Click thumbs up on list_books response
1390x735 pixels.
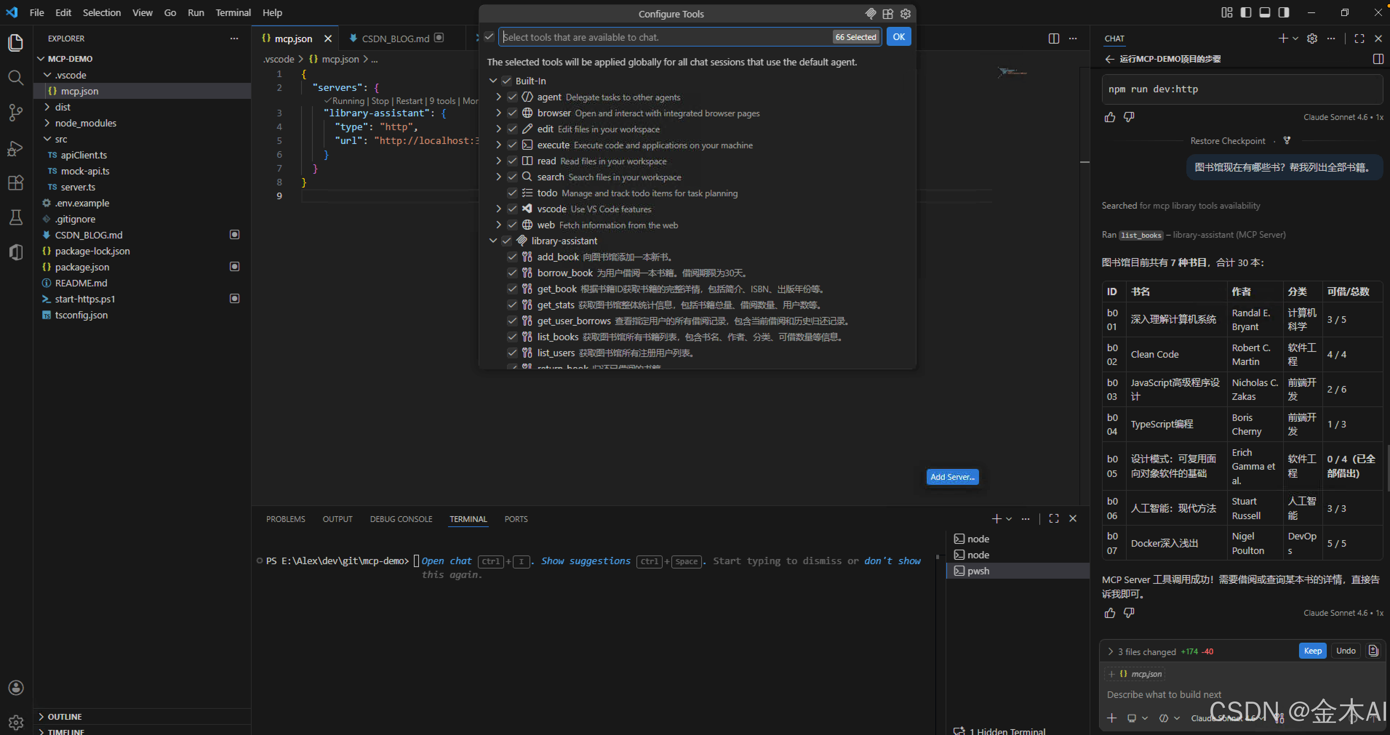[1109, 612]
